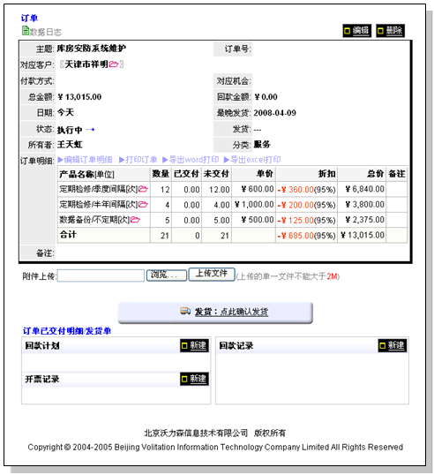Open the folder icon for 定期检修/季度间隔
This screenshot has height=475, width=434.
[143, 189]
